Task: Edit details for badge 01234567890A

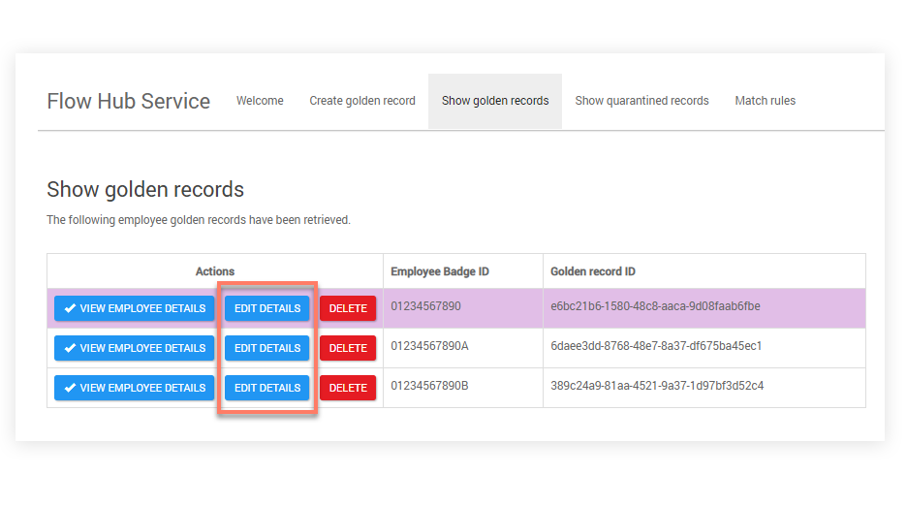Action: [267, 348]
